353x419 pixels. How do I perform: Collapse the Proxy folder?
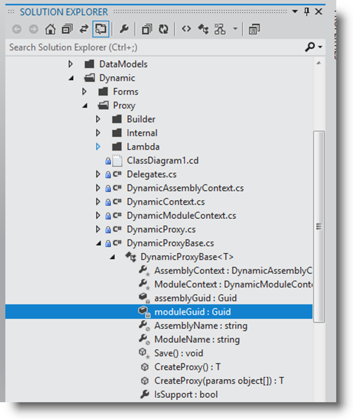[85, 106]
